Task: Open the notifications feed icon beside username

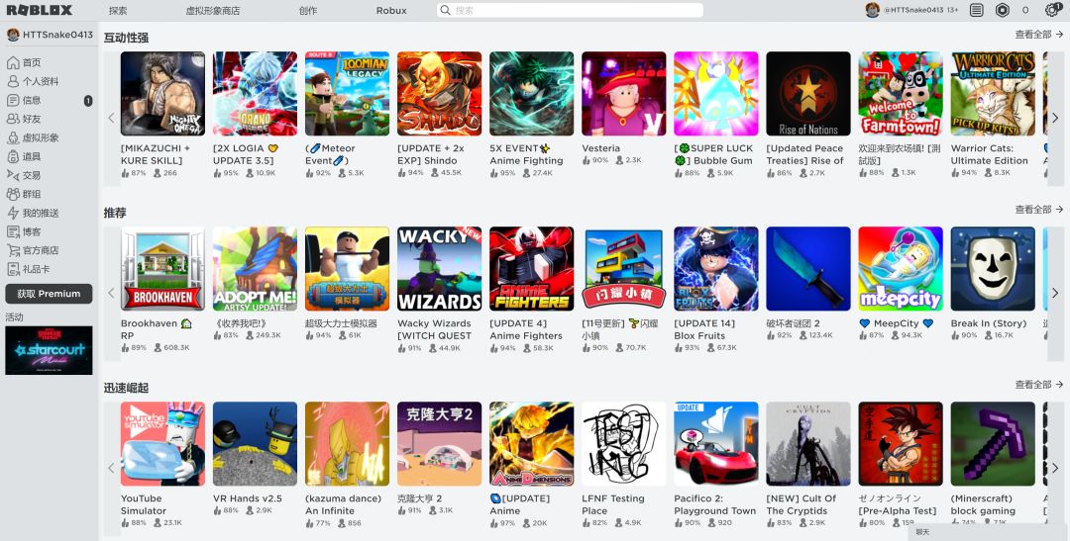Action: click(977, 10)
